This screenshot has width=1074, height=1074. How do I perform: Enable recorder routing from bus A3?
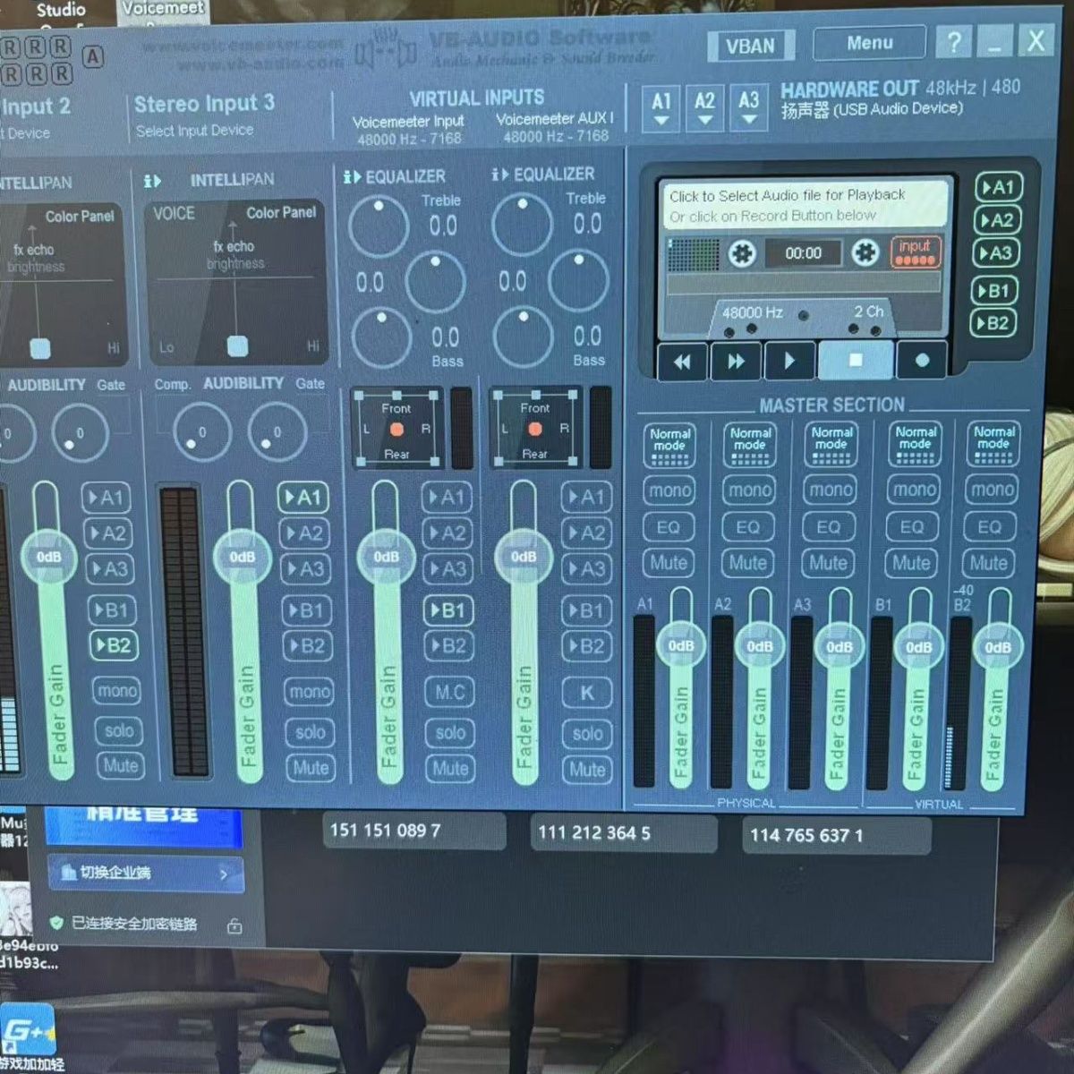[x=996, y=253]
